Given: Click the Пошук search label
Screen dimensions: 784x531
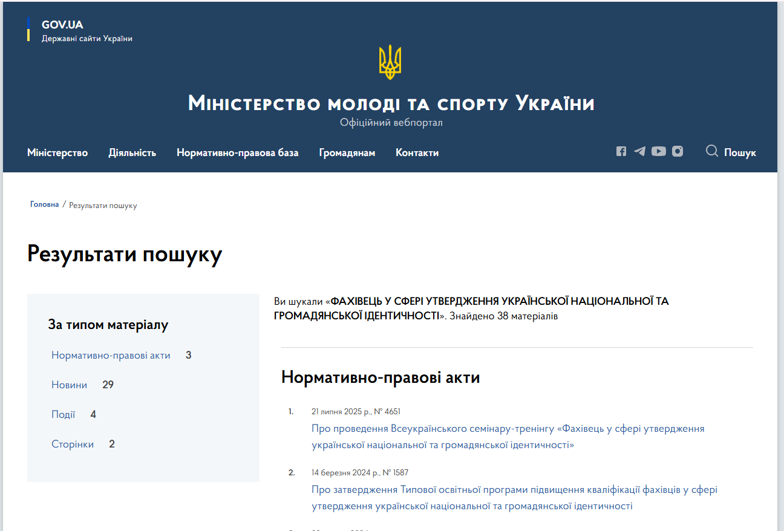Looking at the screenshot, I should tap(740, 152).
